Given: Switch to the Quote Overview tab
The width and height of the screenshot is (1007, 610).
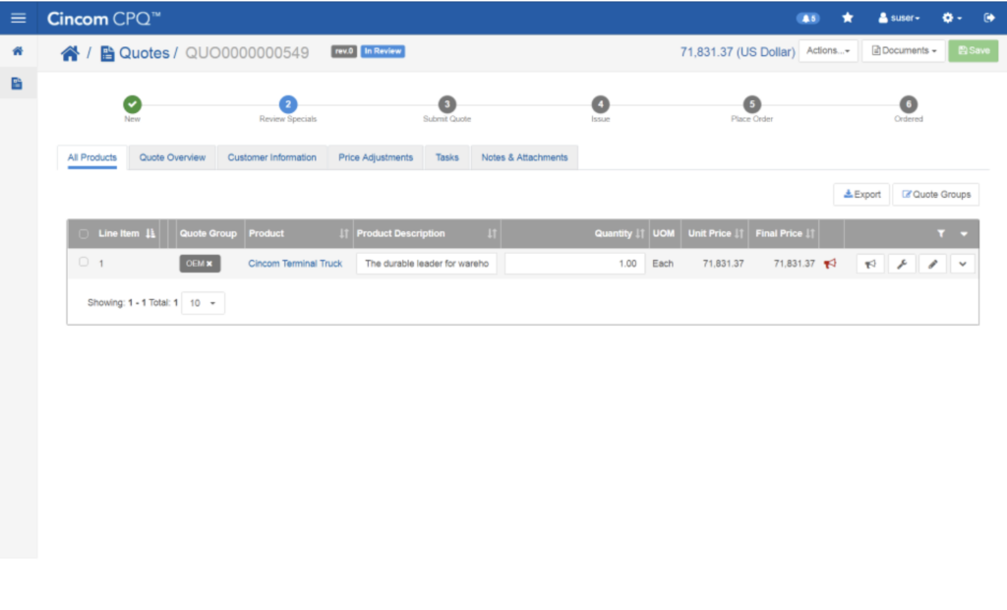Looking at the screenshot, I should (x=172, y=157).
